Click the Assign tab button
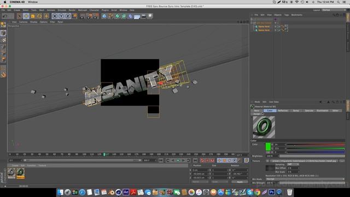 click(x=256, y=114)
